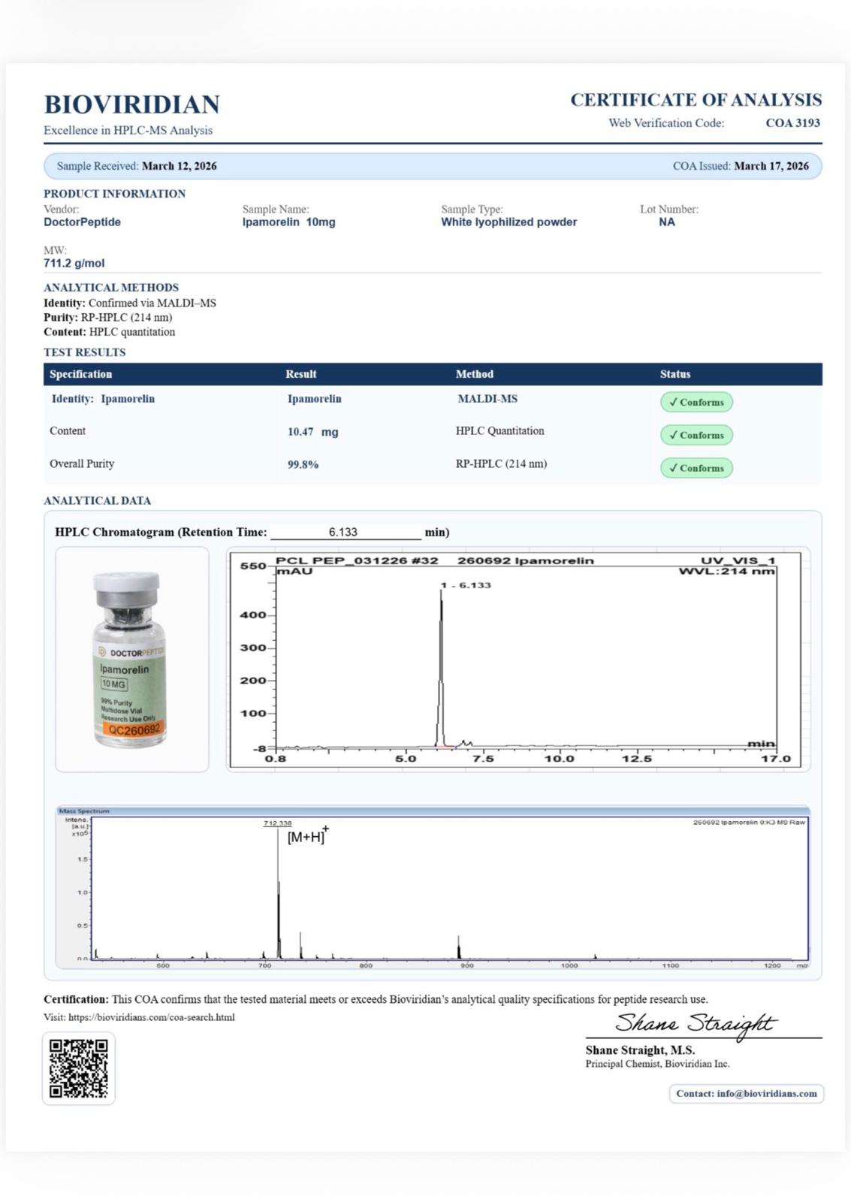Click the Conforms badge for Overall Purity
Screen dimensions: 851x1202
click(x=696, y=468)
